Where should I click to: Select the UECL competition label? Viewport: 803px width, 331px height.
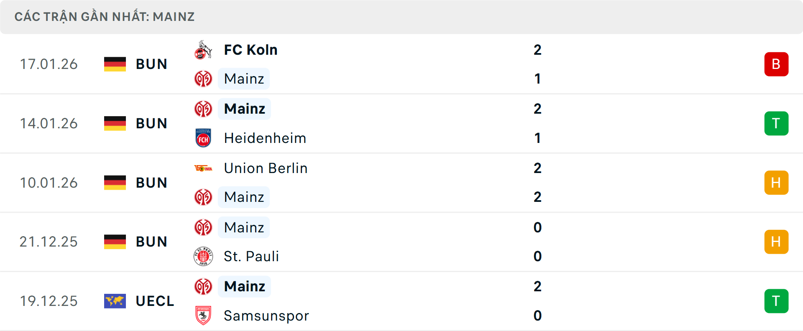point(155,301)
